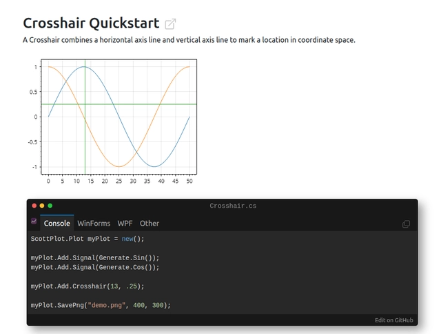441x334 pixels.
Task: Click the Crosshair Quickstart heading
Action: (91, 24)
